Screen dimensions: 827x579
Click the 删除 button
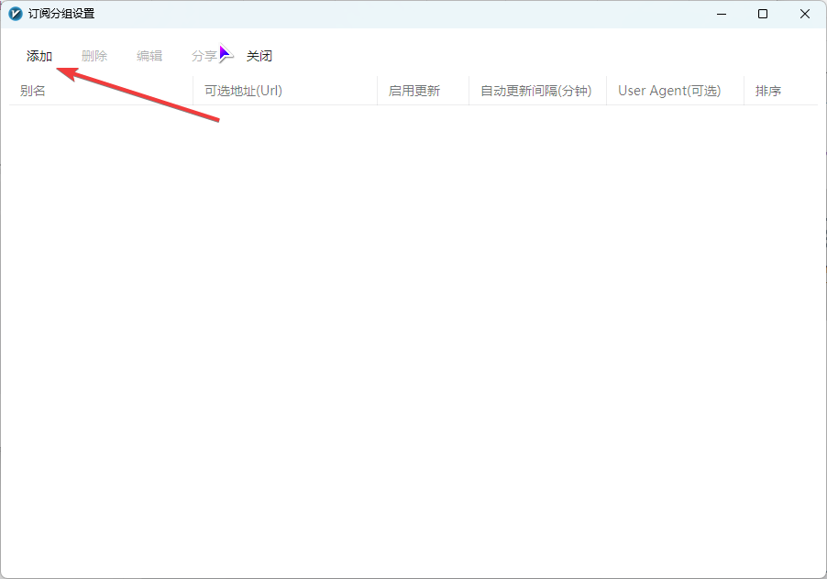pos(94,55)
